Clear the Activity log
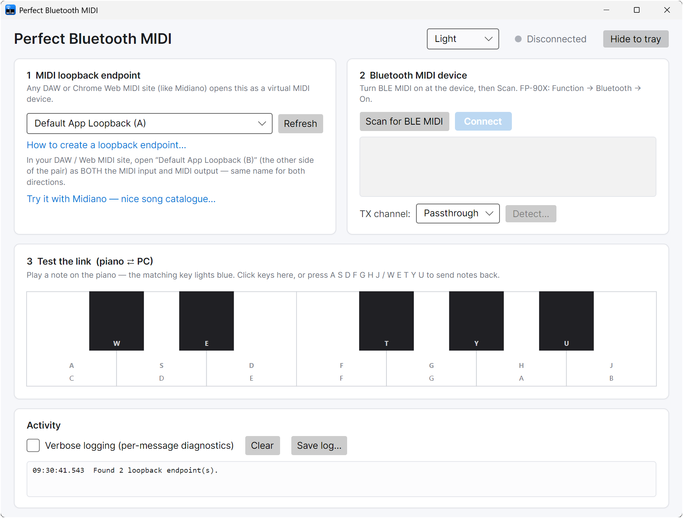This screenshot has height=518, width=683. click(x=262, y=445)
